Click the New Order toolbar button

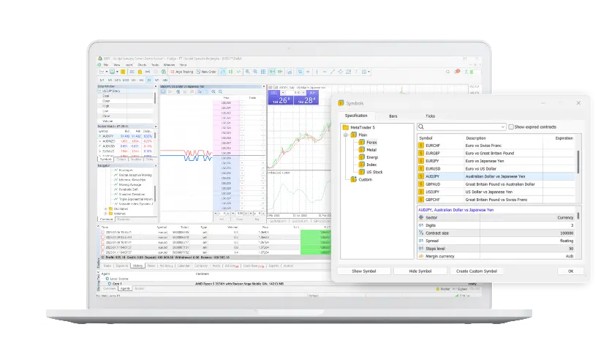coord(206,72)
